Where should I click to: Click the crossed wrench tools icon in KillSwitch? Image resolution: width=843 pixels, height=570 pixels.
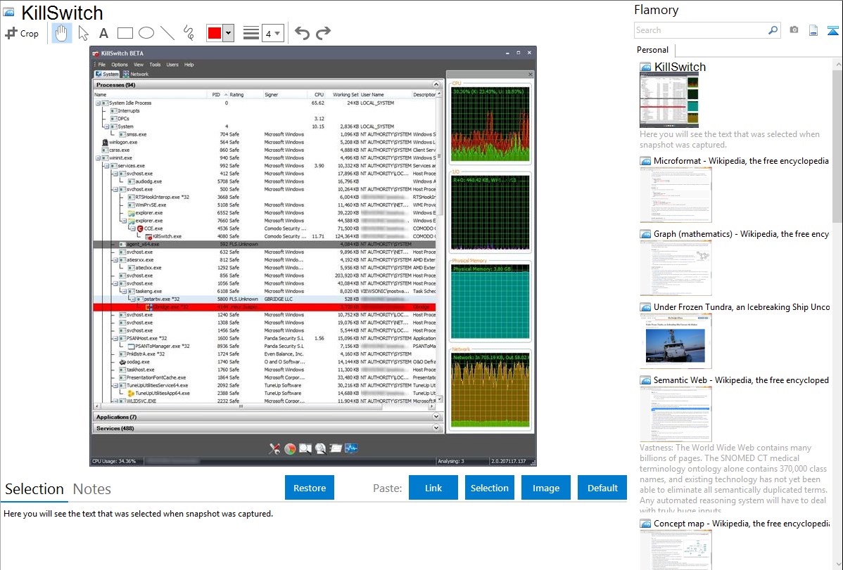pos(274,448)
